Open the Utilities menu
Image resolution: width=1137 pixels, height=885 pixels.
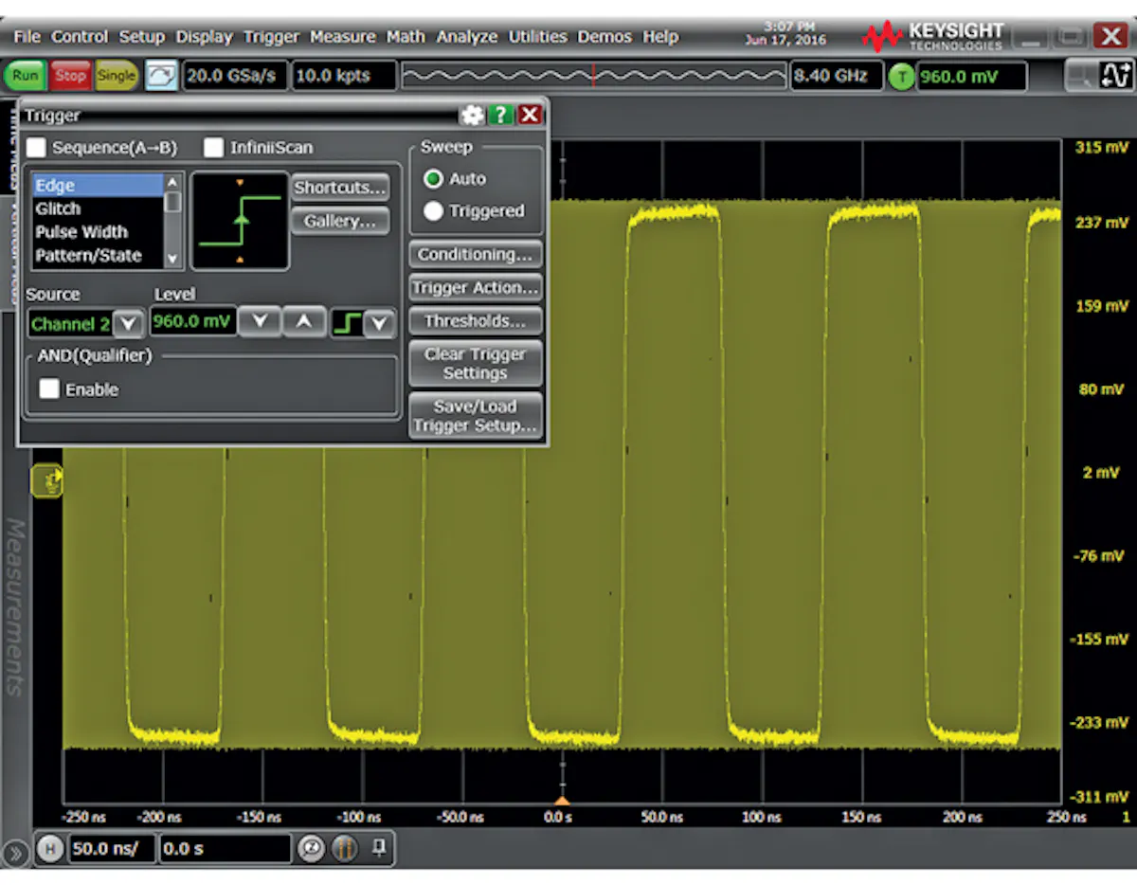click(x=538, y=37)
